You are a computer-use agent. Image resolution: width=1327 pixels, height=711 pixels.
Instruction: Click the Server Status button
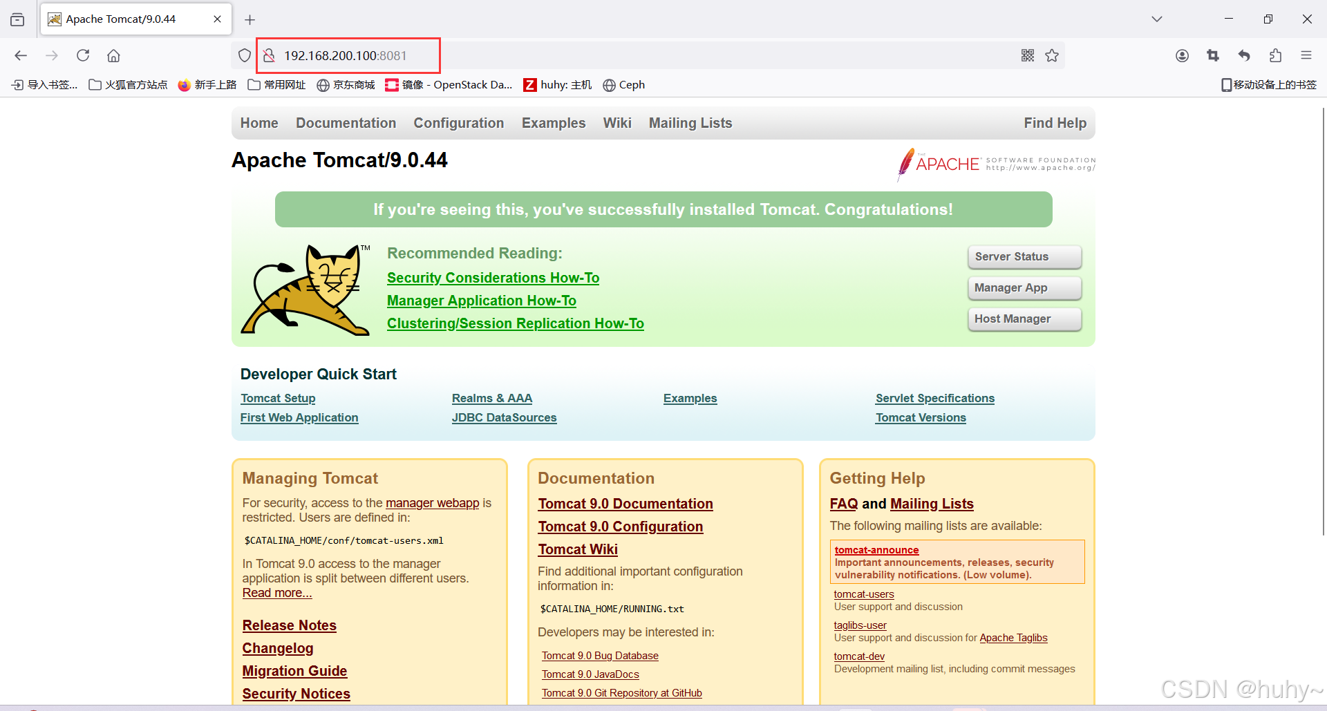coord(1024,257)
